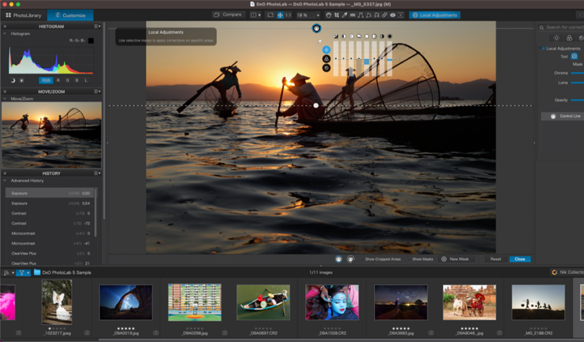Select the top Exposure 0.00 history step
Screen dimensions: 584x342
tap(50, 193)
